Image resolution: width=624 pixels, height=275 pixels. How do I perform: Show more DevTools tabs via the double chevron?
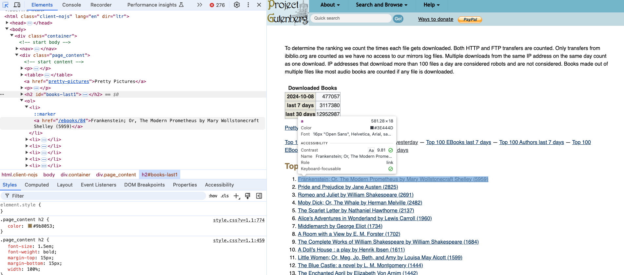coord(200,5)
